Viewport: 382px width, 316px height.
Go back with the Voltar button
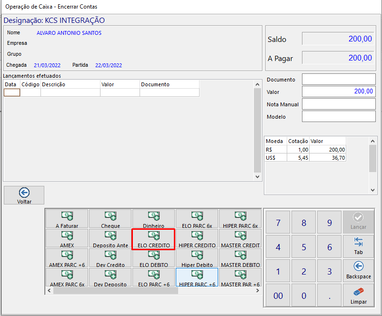(24, 195)
